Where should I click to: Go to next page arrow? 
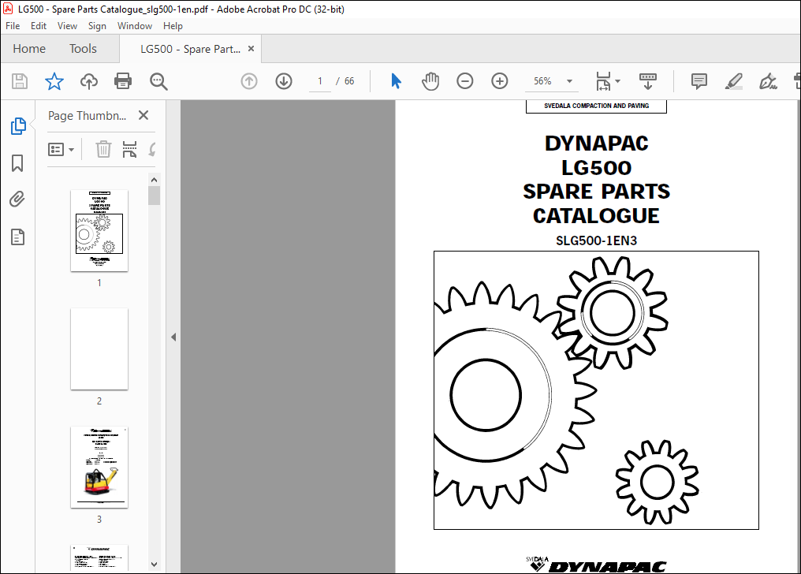click(284, 81)
